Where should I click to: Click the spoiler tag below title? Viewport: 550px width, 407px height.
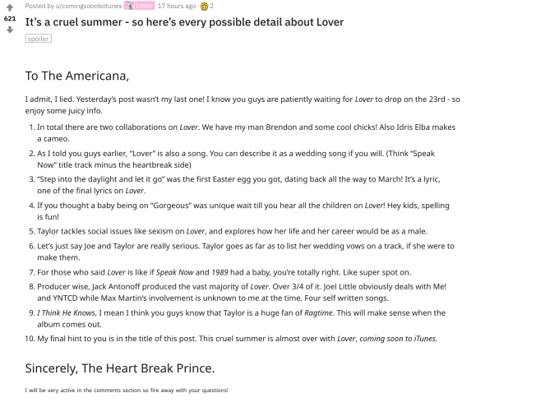pyautogui.click(x=38, y=39)
